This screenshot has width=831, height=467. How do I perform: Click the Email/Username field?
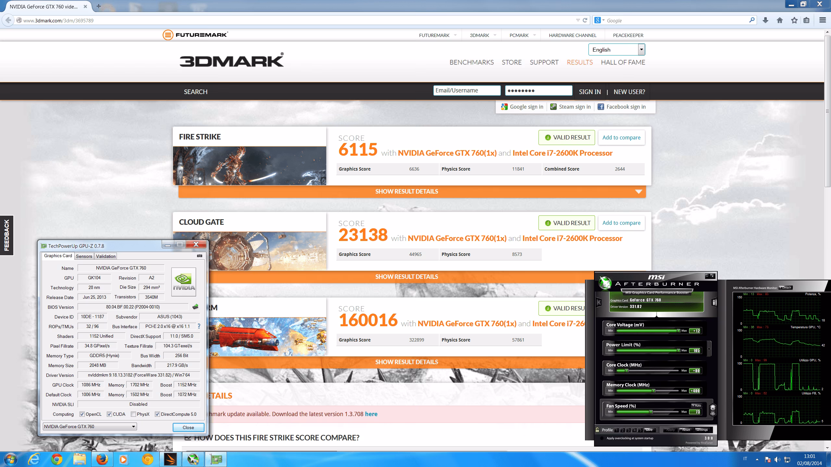pyautogui.click(x=467, y=90)
